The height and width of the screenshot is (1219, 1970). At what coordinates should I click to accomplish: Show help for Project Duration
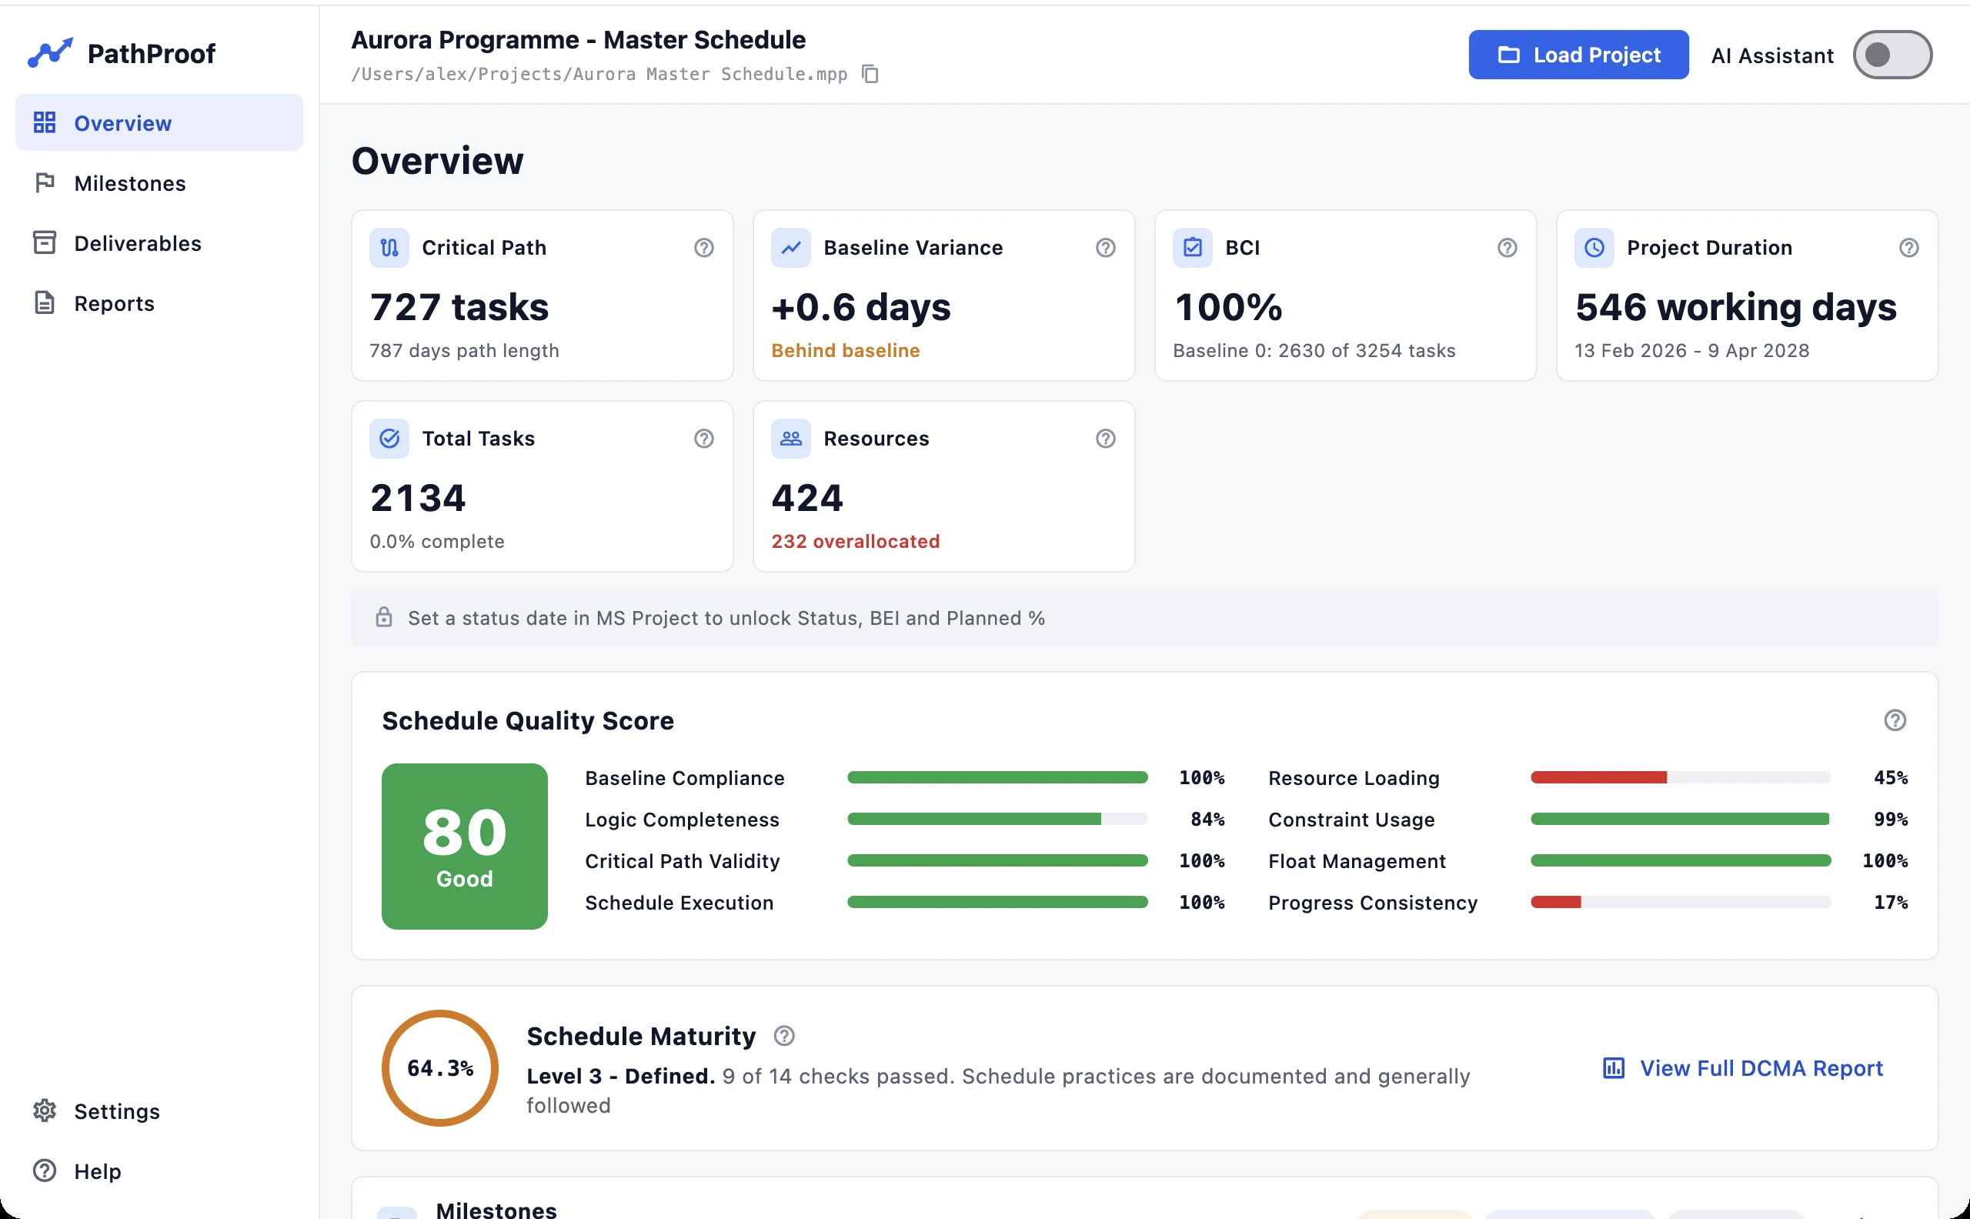pyautogui.click(x=1908, y=248)
